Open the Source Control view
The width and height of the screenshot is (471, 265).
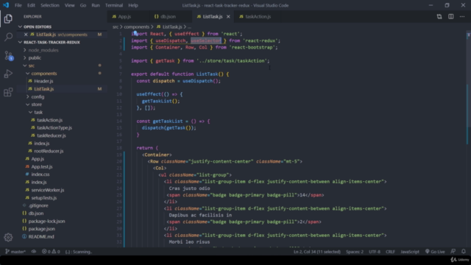[x=8, y=56]
